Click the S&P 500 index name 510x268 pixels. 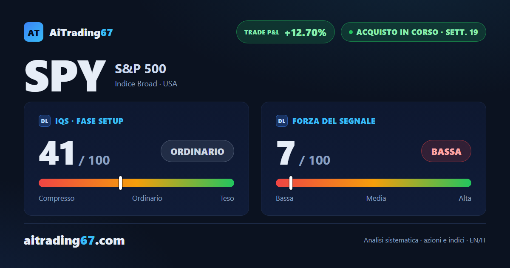(x=140, y=68)
